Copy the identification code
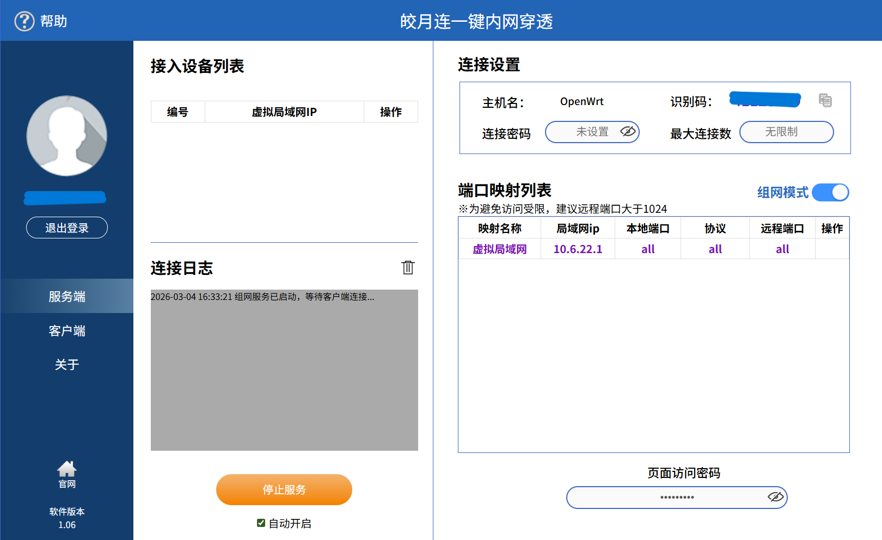Screen dimensions: 882x540 tap(825, 100)
